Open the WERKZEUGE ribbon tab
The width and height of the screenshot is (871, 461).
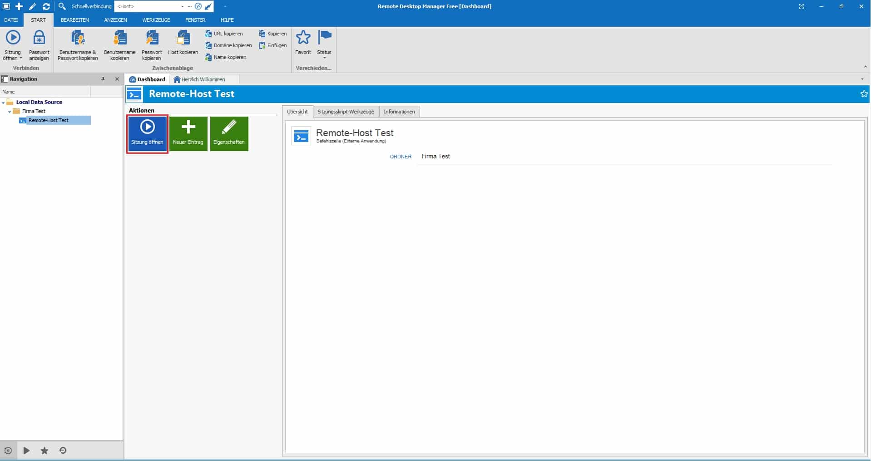point(156,20)
